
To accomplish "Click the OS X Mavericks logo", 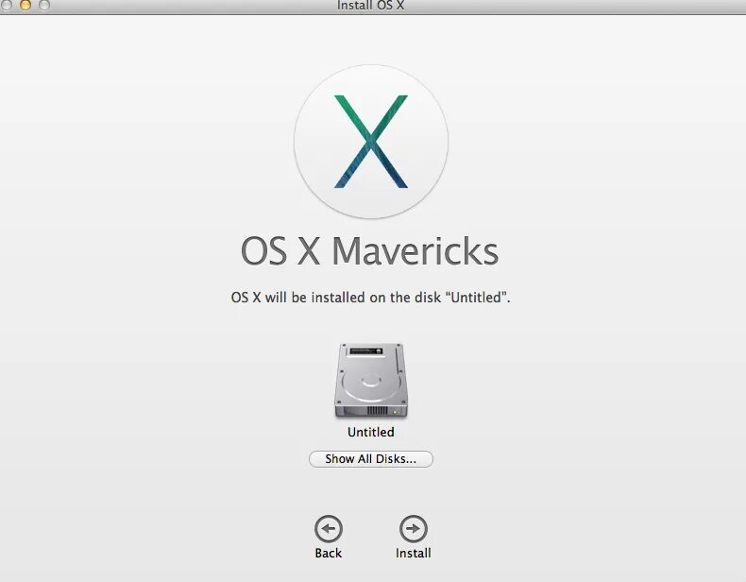I will click(370, 142).
